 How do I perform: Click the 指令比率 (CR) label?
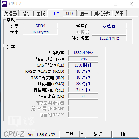coord(52,96)
